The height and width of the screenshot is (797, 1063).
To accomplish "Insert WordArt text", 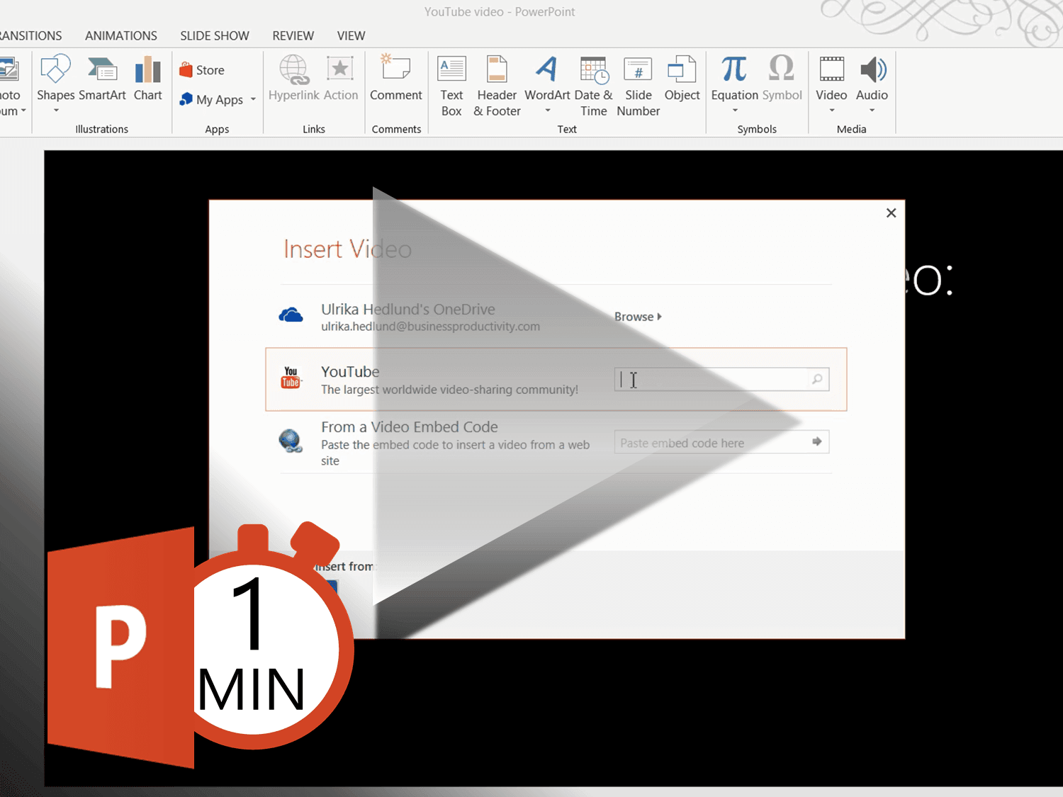I will click(x=547, y=78).
